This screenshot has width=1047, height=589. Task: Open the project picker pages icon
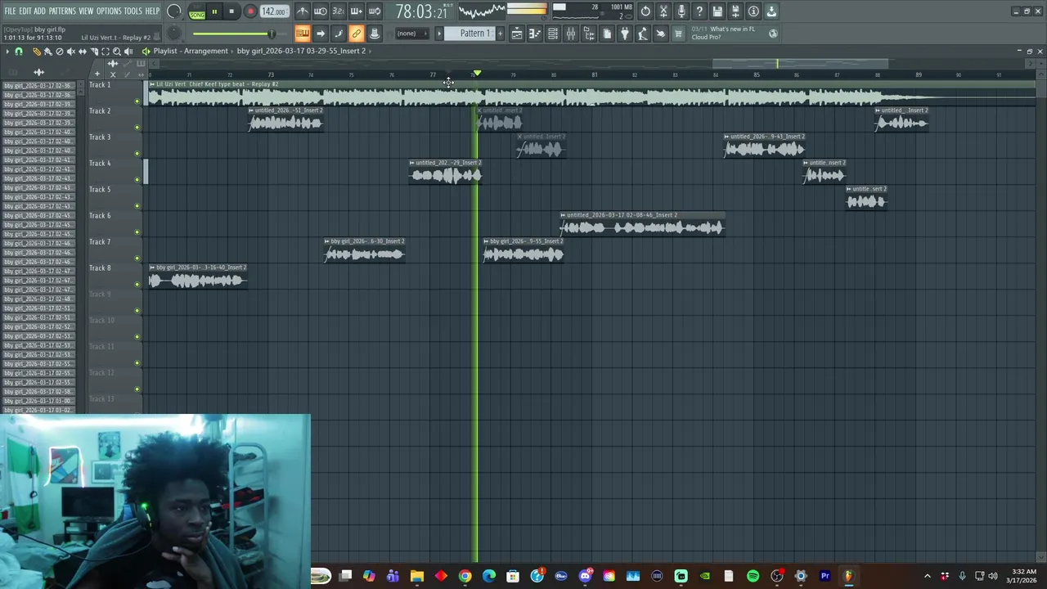(x=607, y=34)
